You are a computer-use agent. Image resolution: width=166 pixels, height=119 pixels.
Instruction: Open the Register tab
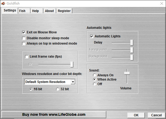click(x=64, y=11)
